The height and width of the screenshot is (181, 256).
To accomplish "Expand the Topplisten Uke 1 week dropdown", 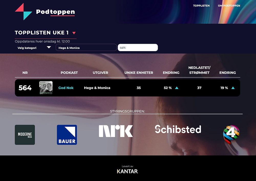I will pyautogui.click(x=74, y=33).
